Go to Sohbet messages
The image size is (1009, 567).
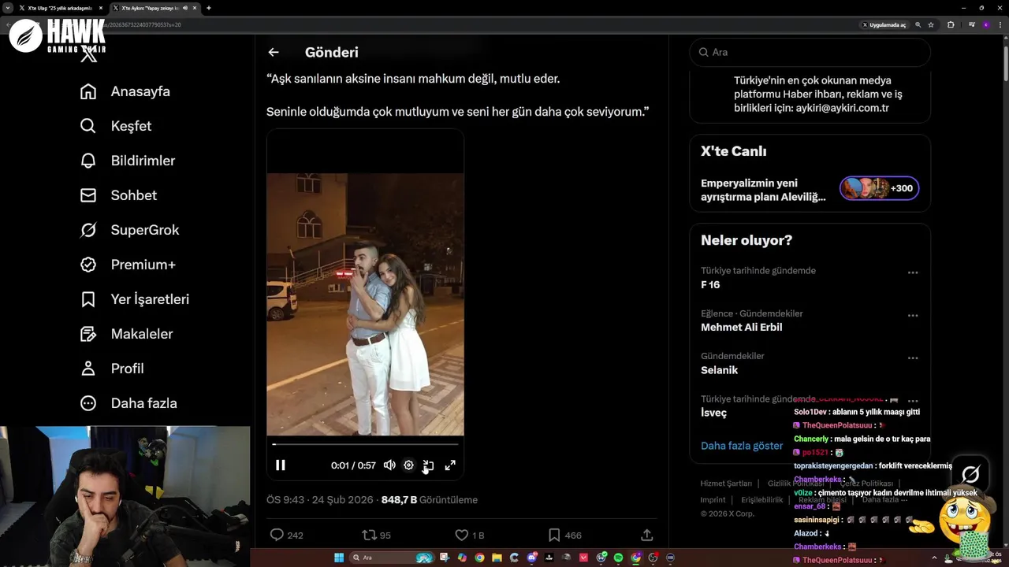(118, 195)
